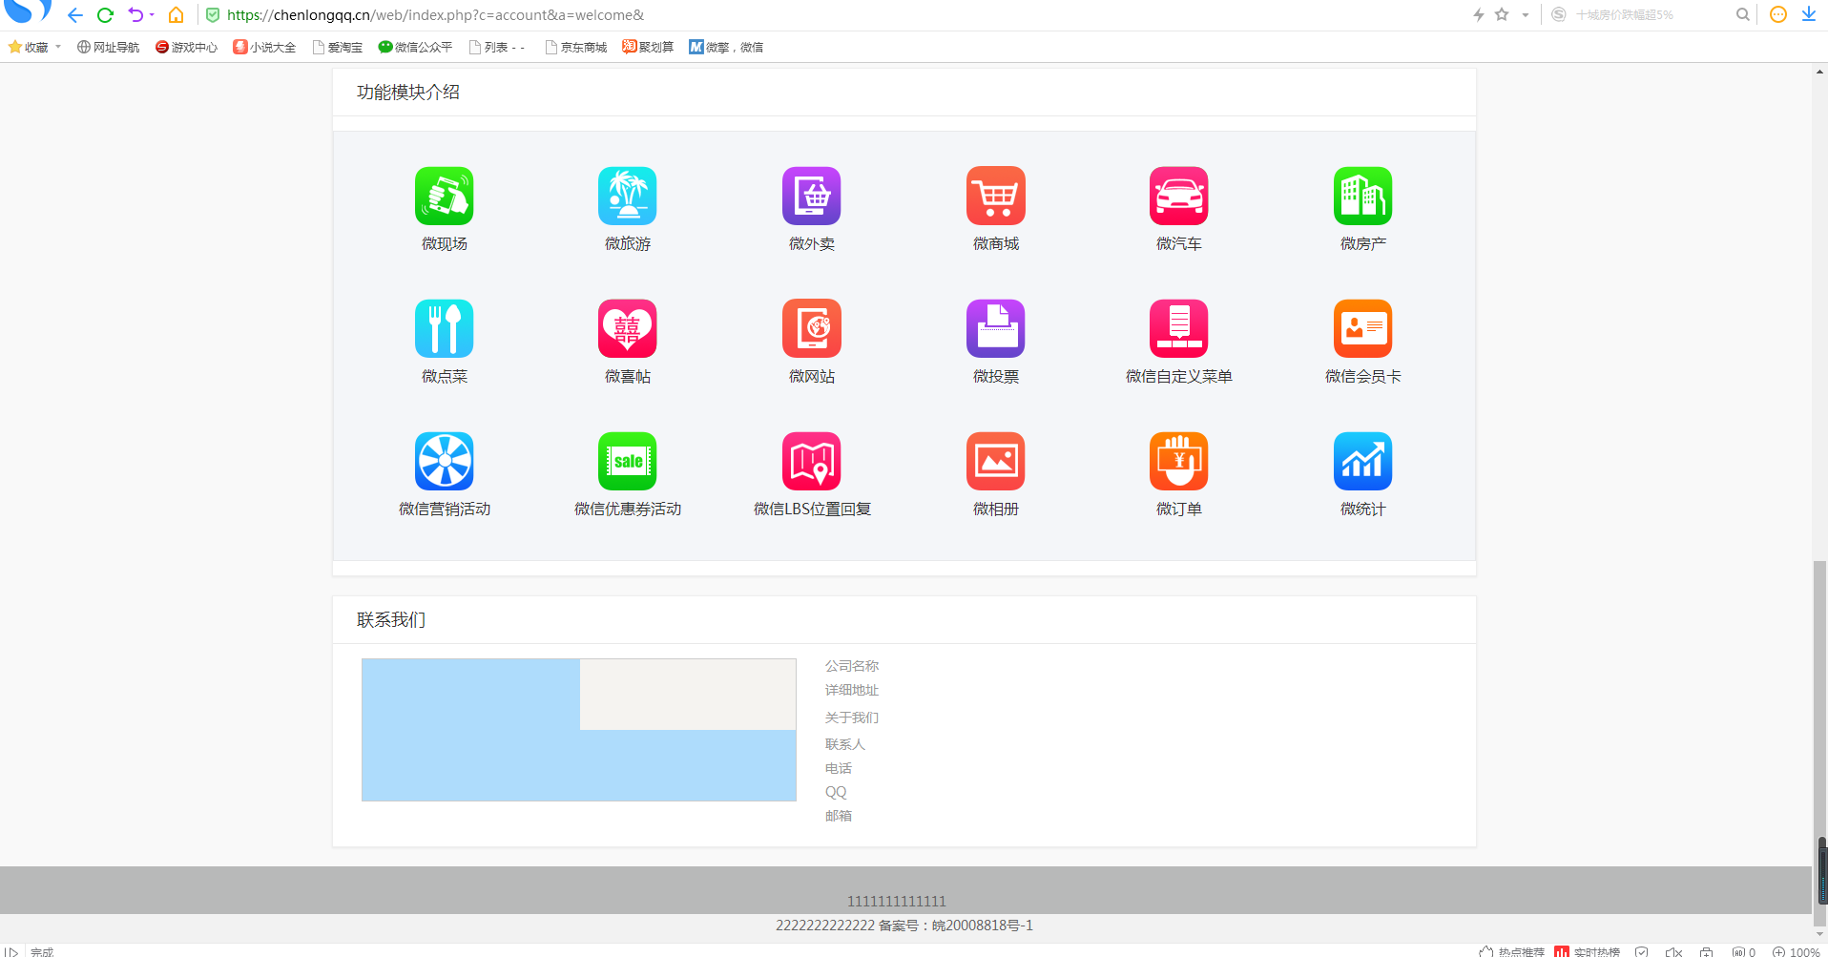
Task: Click the 微相册 photo album icon
Action: point(996,461)
